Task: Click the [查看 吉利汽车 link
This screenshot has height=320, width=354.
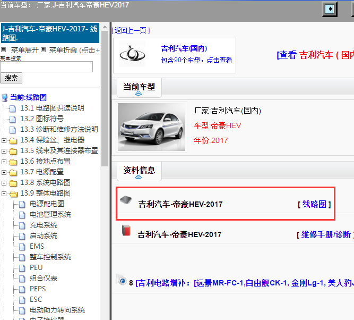Action: (x=315, y=55)
